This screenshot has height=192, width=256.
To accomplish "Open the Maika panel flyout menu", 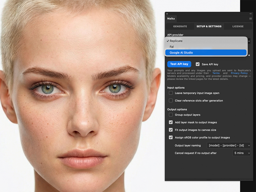I will point(250,18).
